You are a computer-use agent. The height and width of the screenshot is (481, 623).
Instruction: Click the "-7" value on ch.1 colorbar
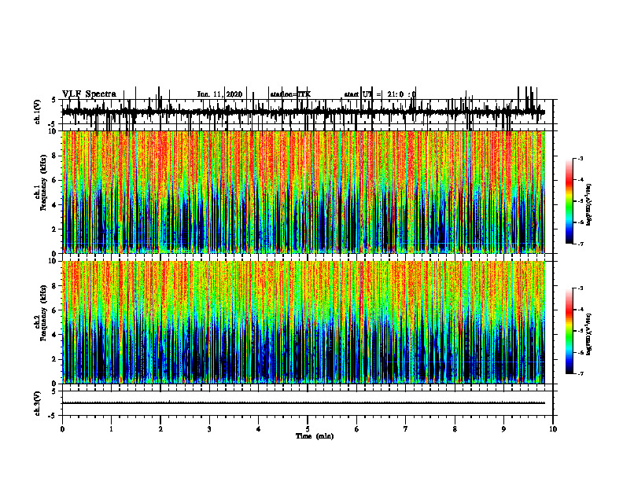[580, 244]
